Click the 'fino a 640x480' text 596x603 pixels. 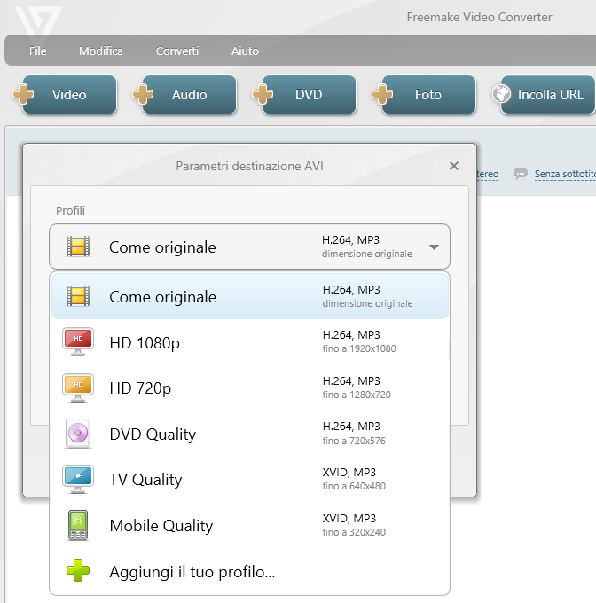[354, 486]
